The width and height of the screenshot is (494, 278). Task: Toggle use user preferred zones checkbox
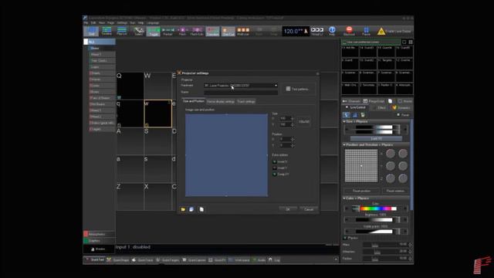[x=344, y=42]
